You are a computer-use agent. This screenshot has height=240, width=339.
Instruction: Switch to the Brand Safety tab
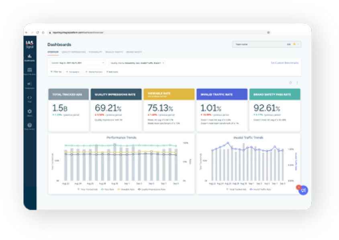(x=134, y=52)
